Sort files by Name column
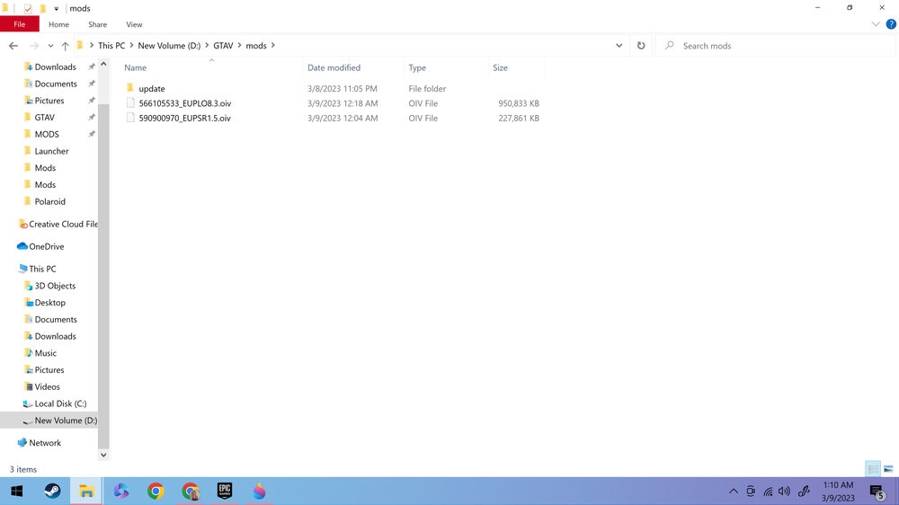Image resolution: width=899 pixels, height=505 pixels. (136, 67)
